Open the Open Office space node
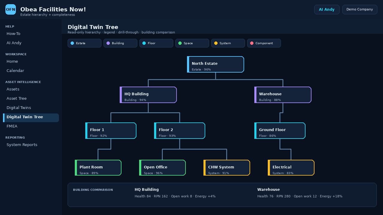 (162, 168)
